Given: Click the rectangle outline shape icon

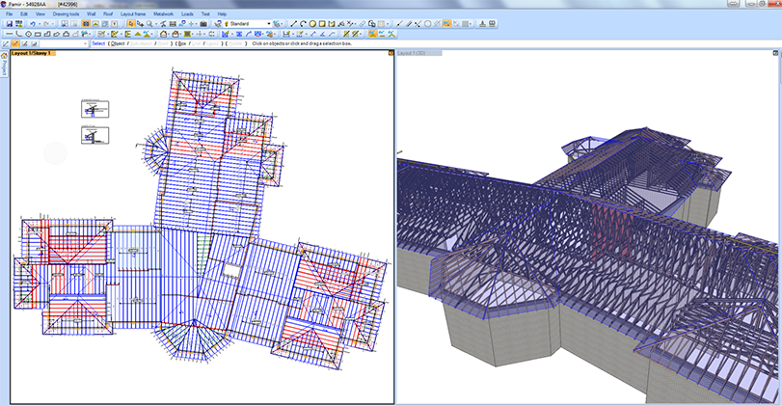Looking at the screenshot, I should click(x=38, y=34).
